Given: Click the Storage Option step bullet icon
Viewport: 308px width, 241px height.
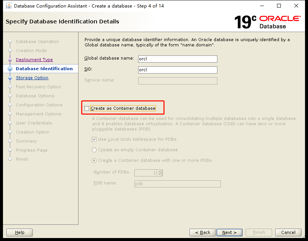Looking at the screenshot, I should (x=10, y=78).
